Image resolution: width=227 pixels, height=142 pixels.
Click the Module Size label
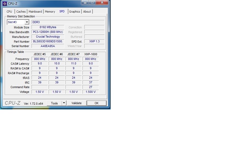(x=22, y=27)
